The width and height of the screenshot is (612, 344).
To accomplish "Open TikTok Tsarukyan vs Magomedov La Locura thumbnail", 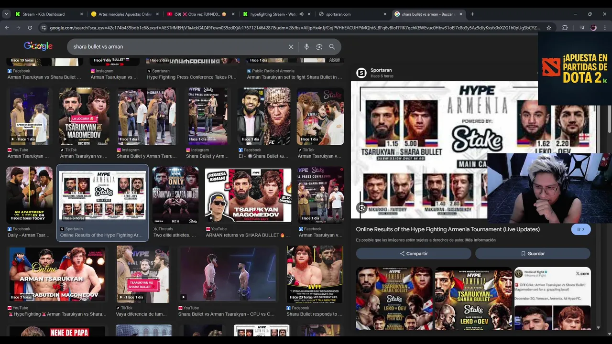I will click(x=84, y=116).
